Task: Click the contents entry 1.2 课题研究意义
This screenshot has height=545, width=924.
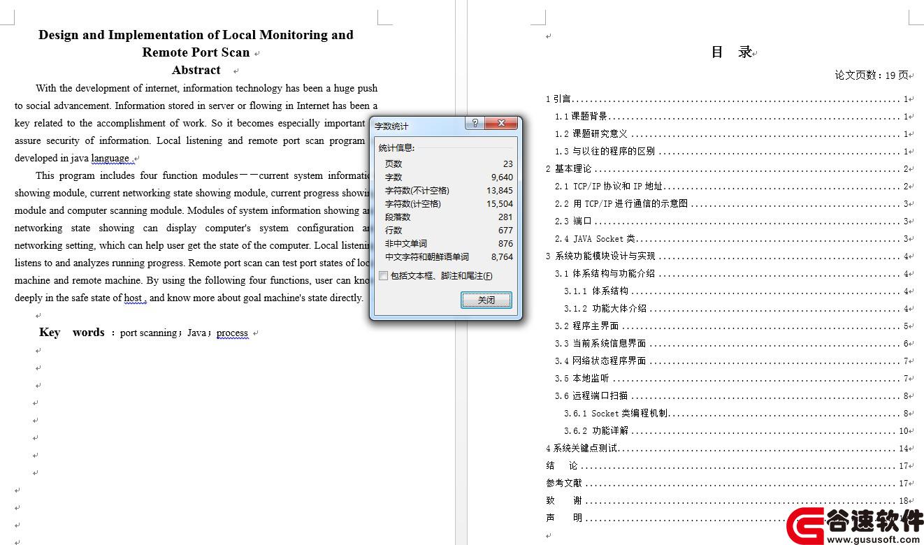Action: point(732,134)
